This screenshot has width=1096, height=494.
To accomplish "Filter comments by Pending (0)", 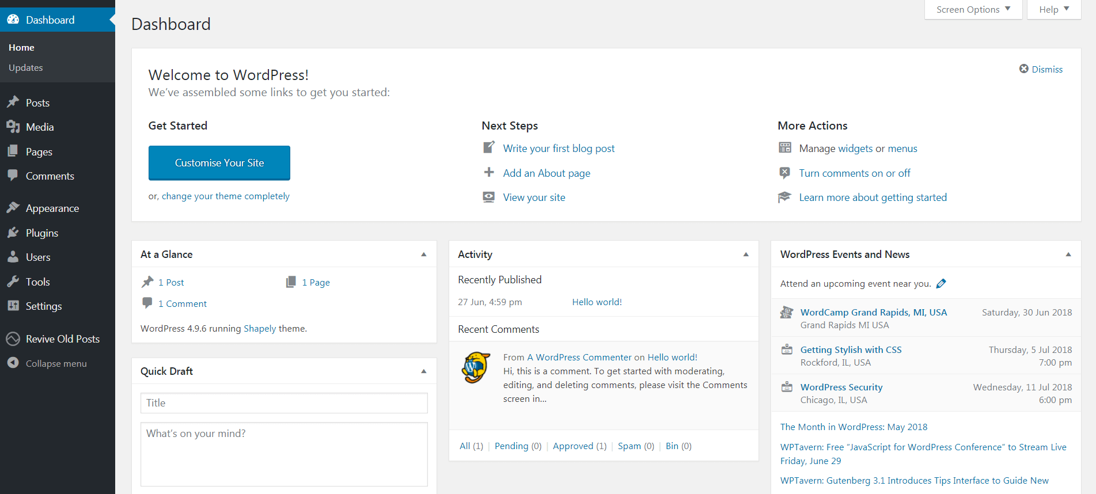I will point(518,446).
